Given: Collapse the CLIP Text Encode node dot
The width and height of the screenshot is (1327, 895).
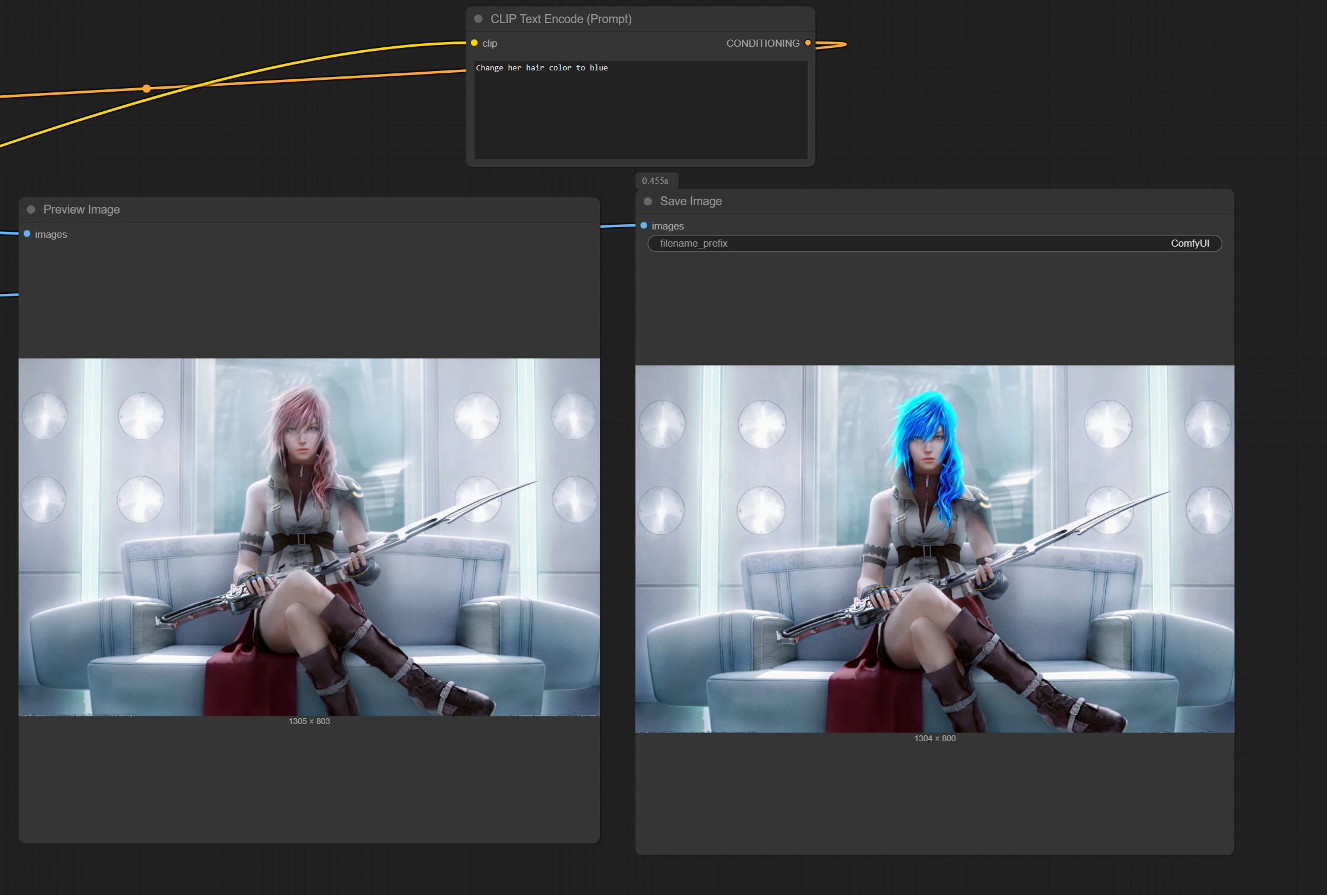Looking at the screenshot, I should (x=478, y=19).
